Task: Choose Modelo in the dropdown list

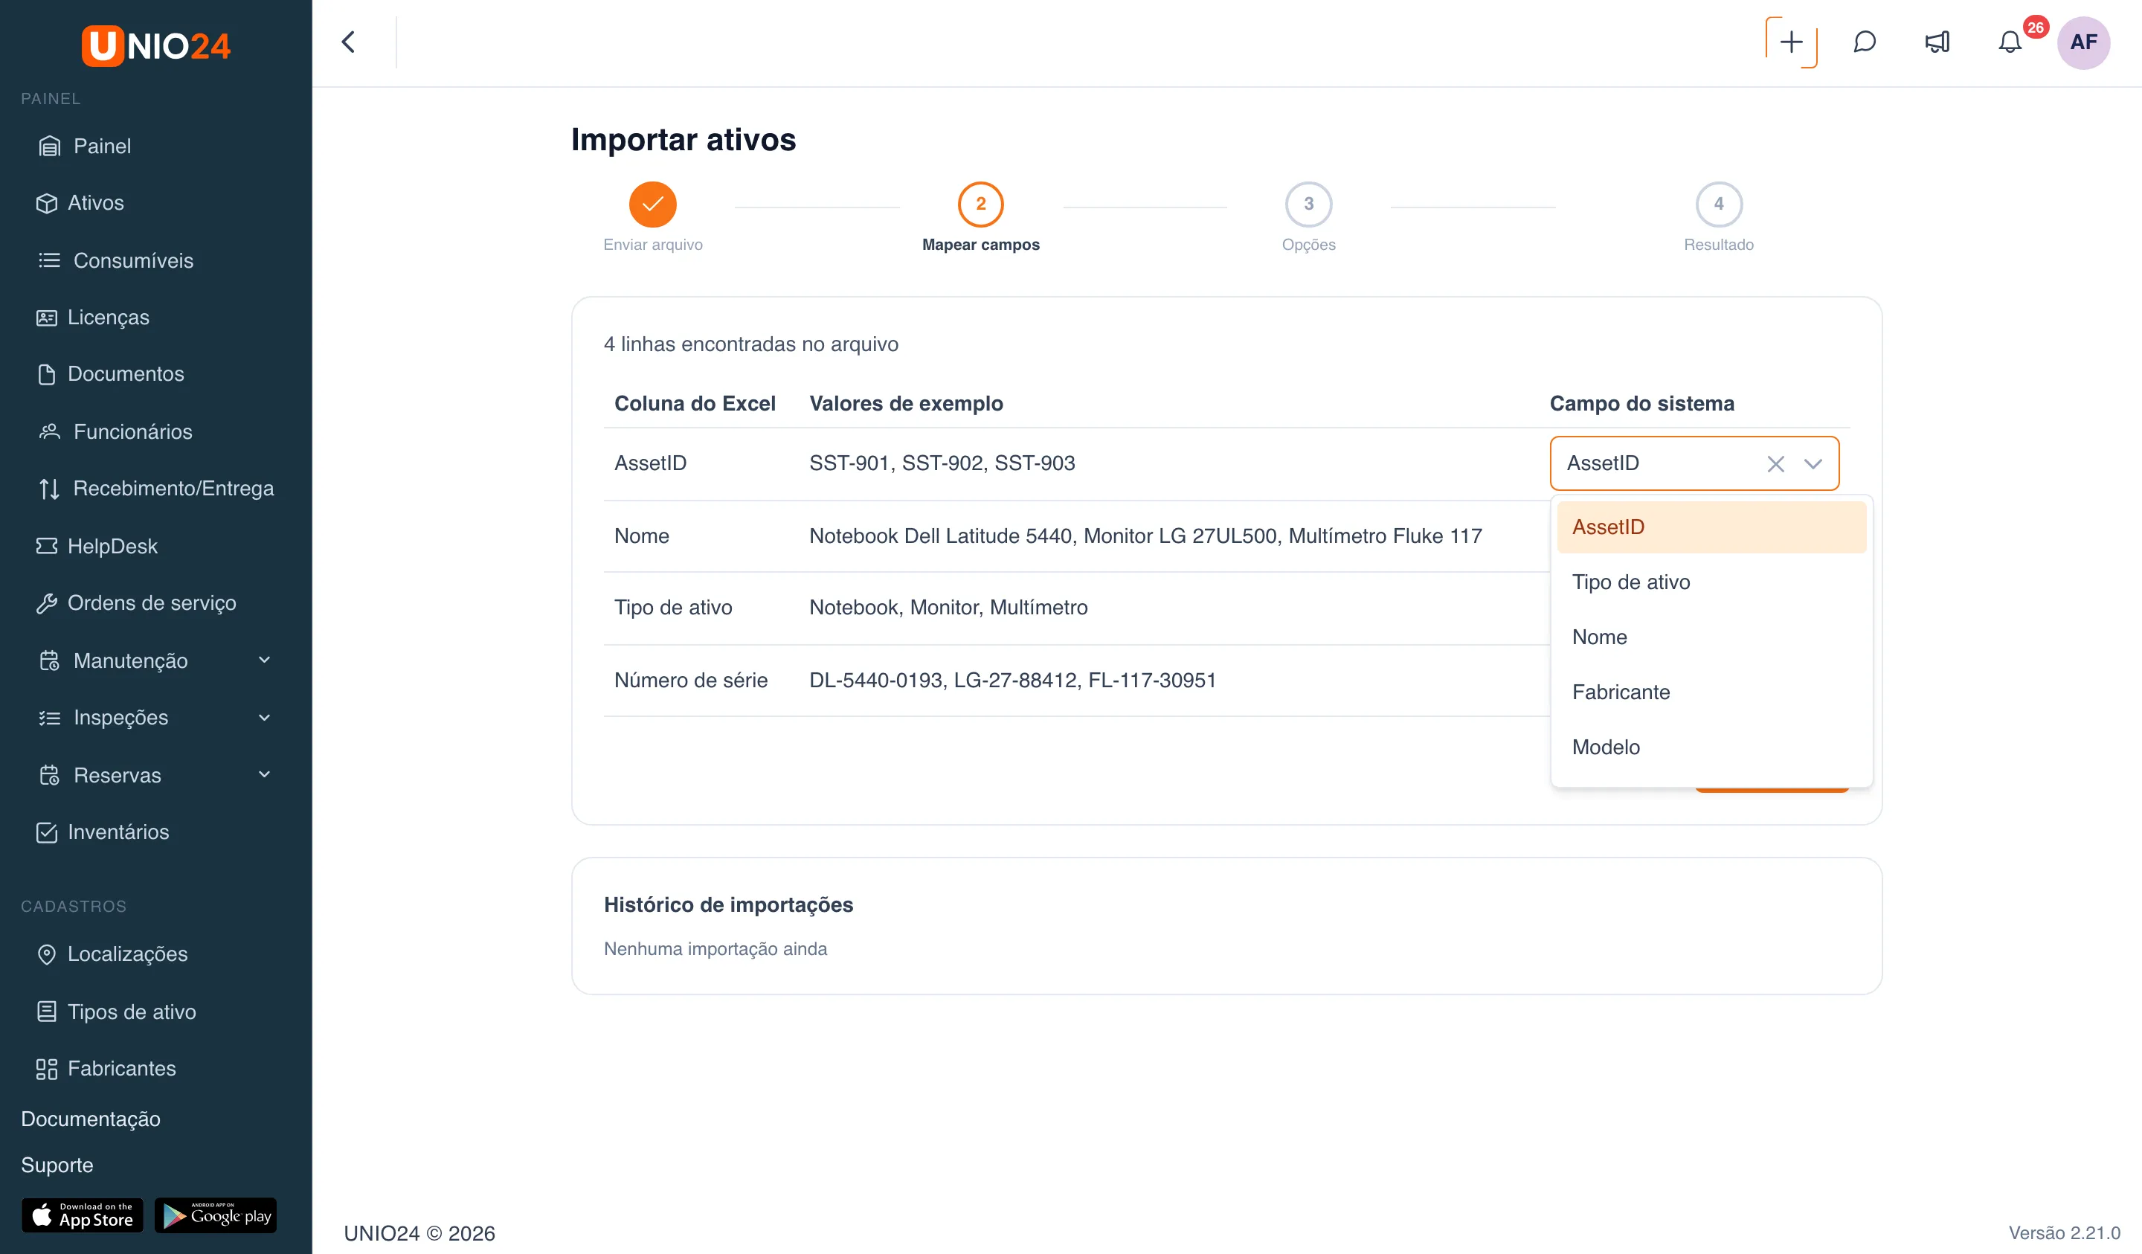Action: pos(1711,747)
